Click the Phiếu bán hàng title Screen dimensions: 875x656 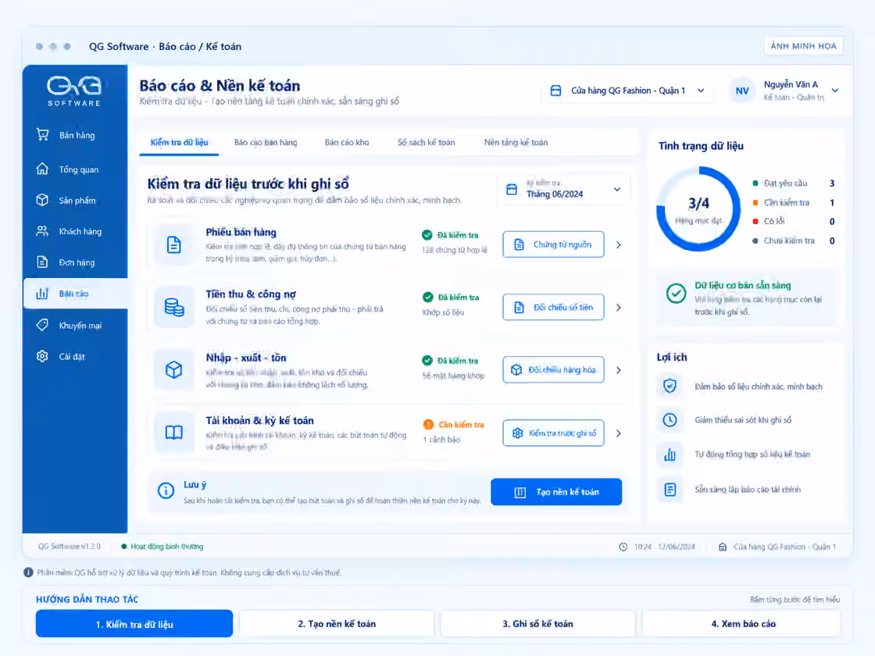pos(241,232)
